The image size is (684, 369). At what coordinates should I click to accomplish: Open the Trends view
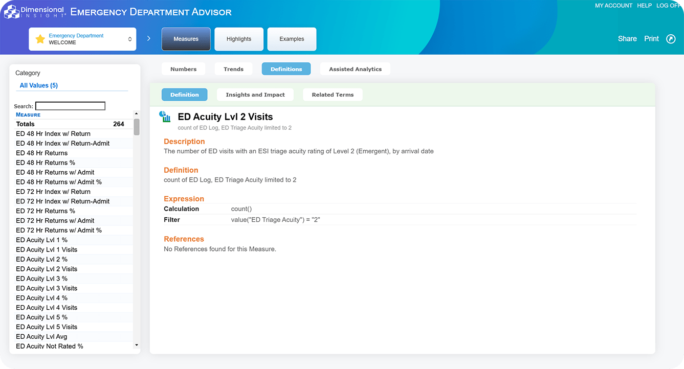[x=233, y=69]
